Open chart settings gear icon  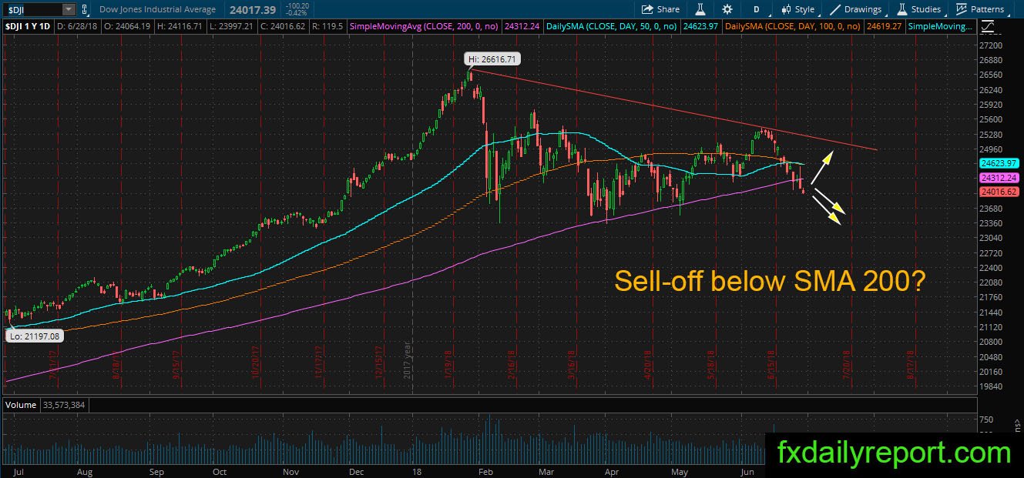(x=727, y=9)
